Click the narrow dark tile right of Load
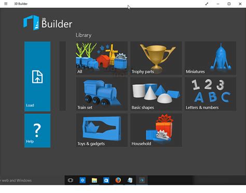Viewport: 246px width, 193px height. click(x=63, y=76)
